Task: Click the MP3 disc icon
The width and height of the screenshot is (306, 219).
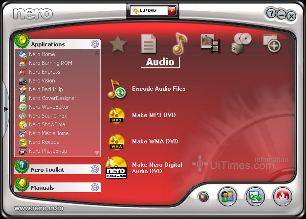Action: 116,115
